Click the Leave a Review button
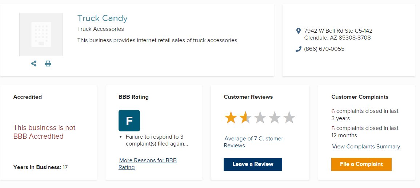 [x=253, y=164]
